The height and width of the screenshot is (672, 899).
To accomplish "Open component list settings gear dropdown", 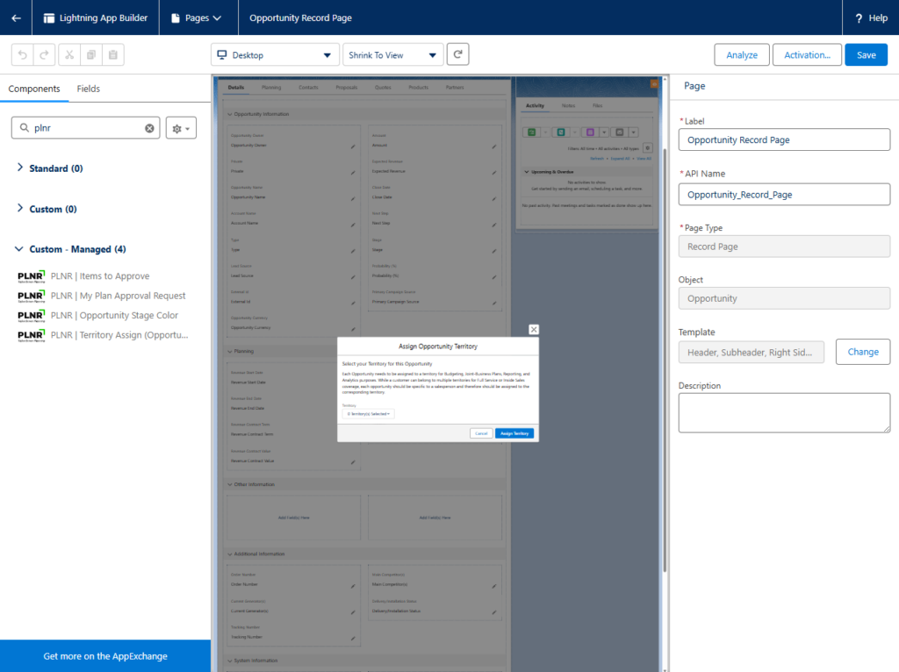I will coord(181,128).
